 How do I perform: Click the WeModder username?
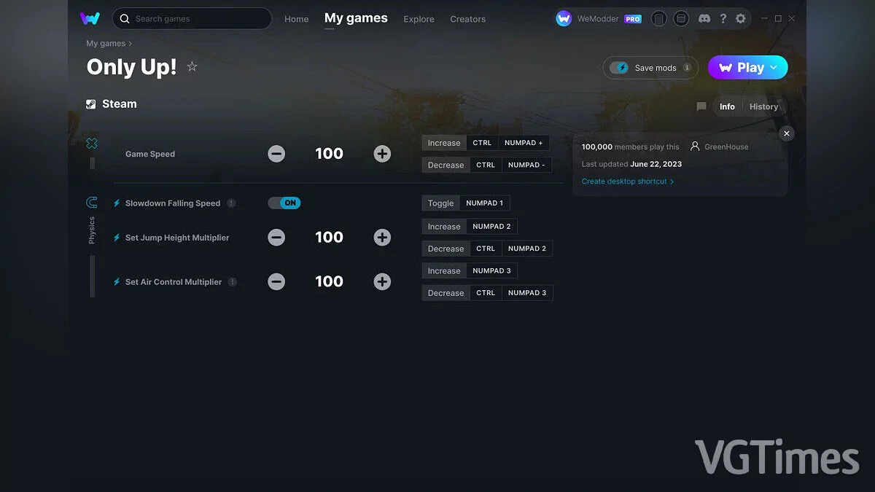(x=598, y=19)
